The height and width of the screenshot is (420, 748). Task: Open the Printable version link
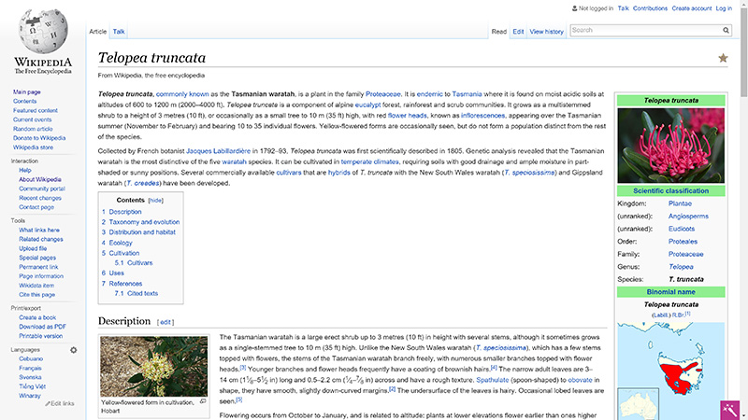coord(40,336)
